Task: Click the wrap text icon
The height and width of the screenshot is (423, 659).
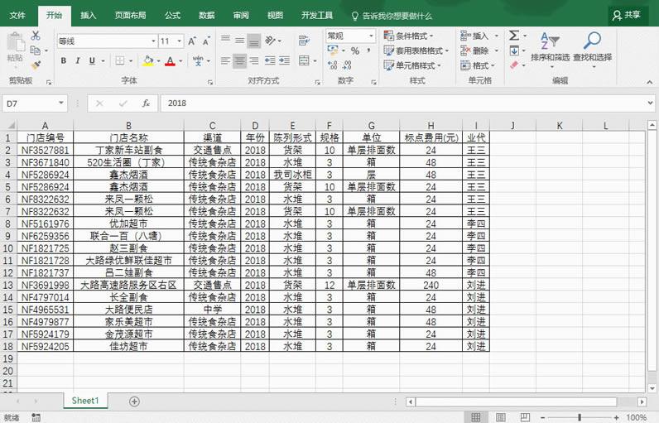Action: click(x=304, y=41)
